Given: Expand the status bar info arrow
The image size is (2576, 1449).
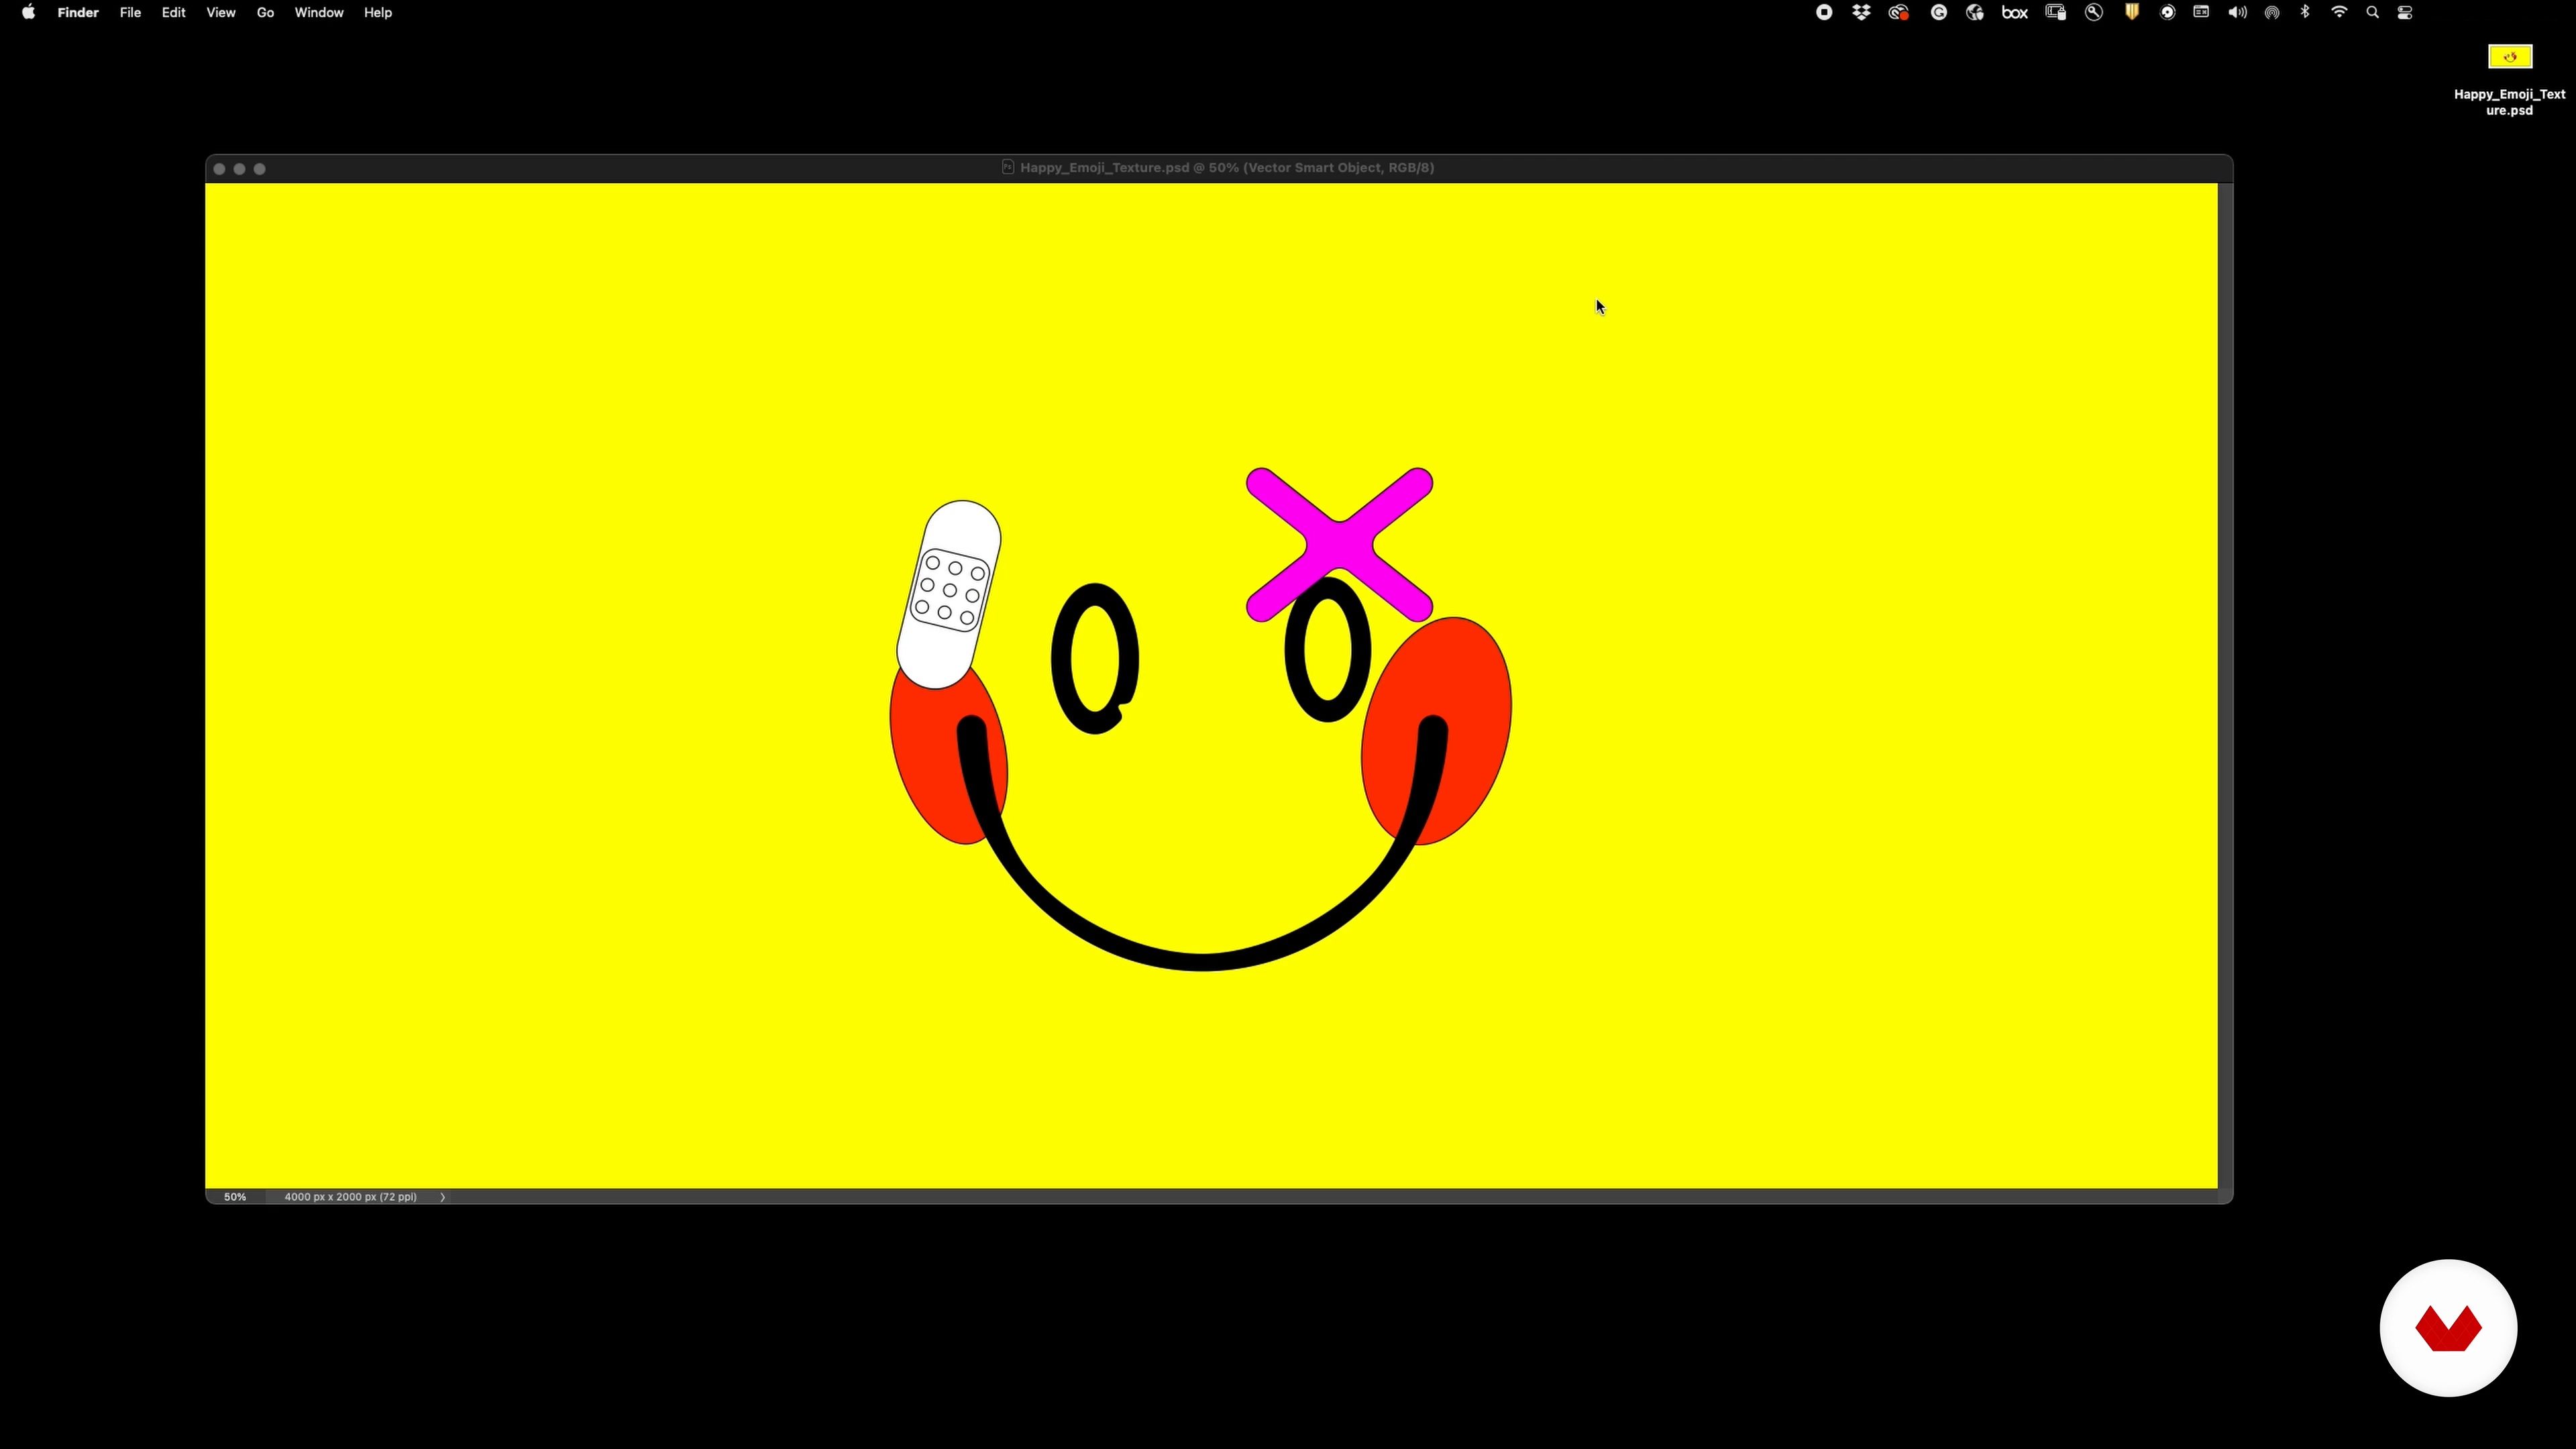Looking at the screenshot, I should pyautogui.click(x=442, y=1197).
